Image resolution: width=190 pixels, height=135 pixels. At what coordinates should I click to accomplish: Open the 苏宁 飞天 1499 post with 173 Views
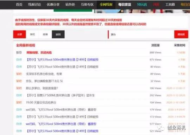[62, 117]
